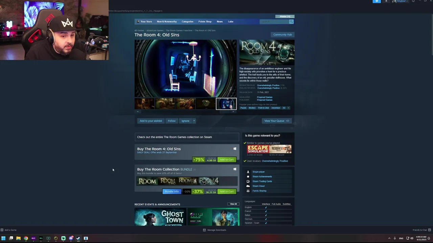The image size is (433, 243).
Task: Click the store search input field
Action: point(274,22)
